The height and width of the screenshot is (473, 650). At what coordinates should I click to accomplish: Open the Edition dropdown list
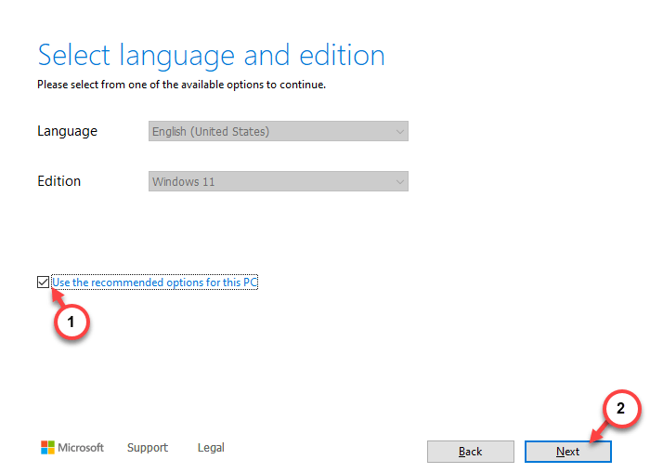[279, 181]
